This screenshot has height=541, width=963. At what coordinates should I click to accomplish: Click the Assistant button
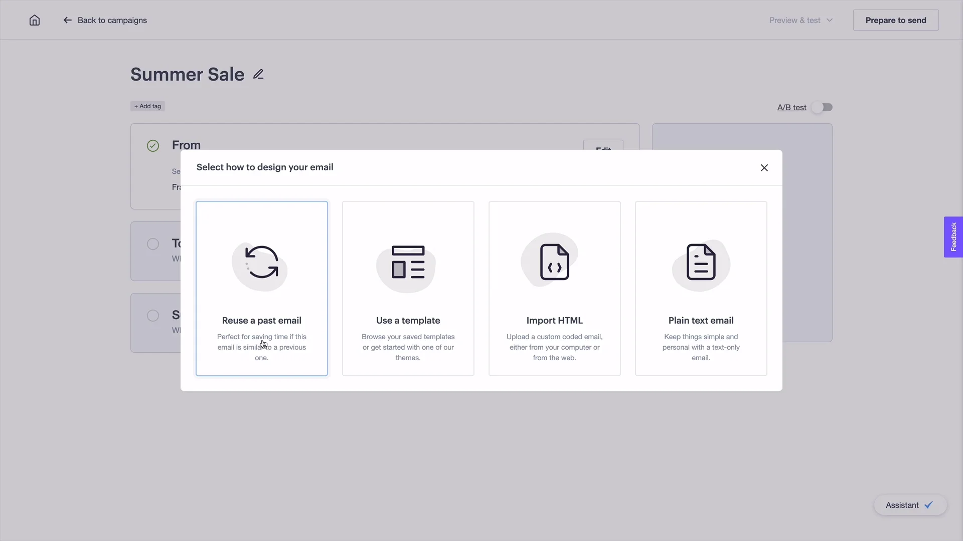pyautogui.click(x=909, y=505)
